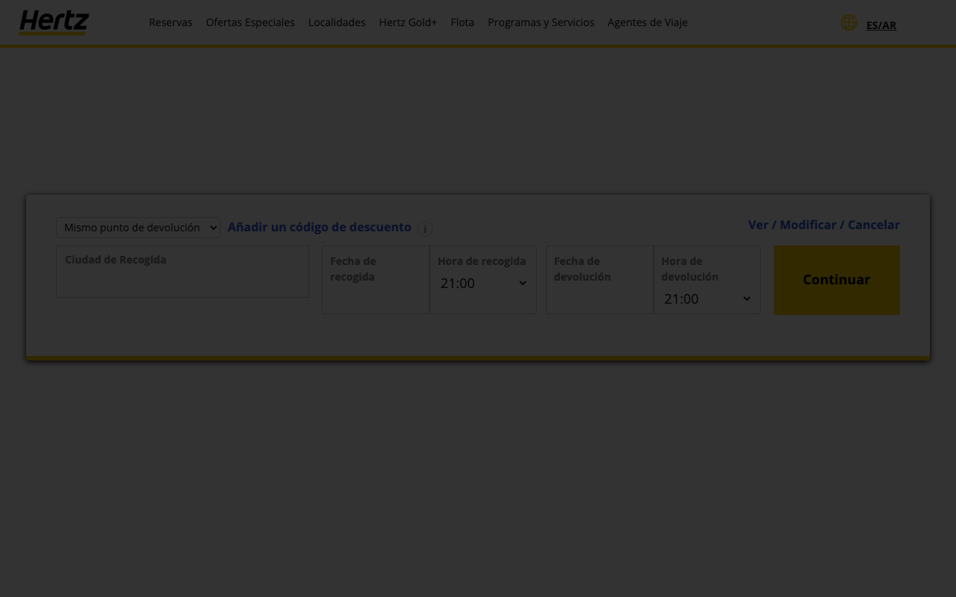
Task: Click the discount code info icon
Action: point(424,229)
